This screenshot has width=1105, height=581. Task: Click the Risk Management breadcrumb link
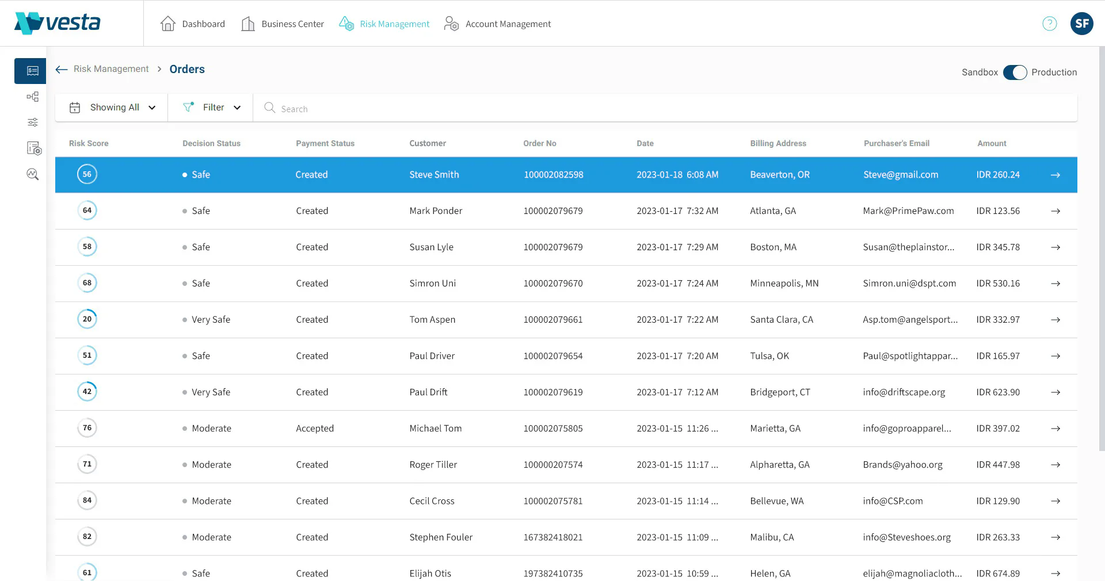coord(111,69)
